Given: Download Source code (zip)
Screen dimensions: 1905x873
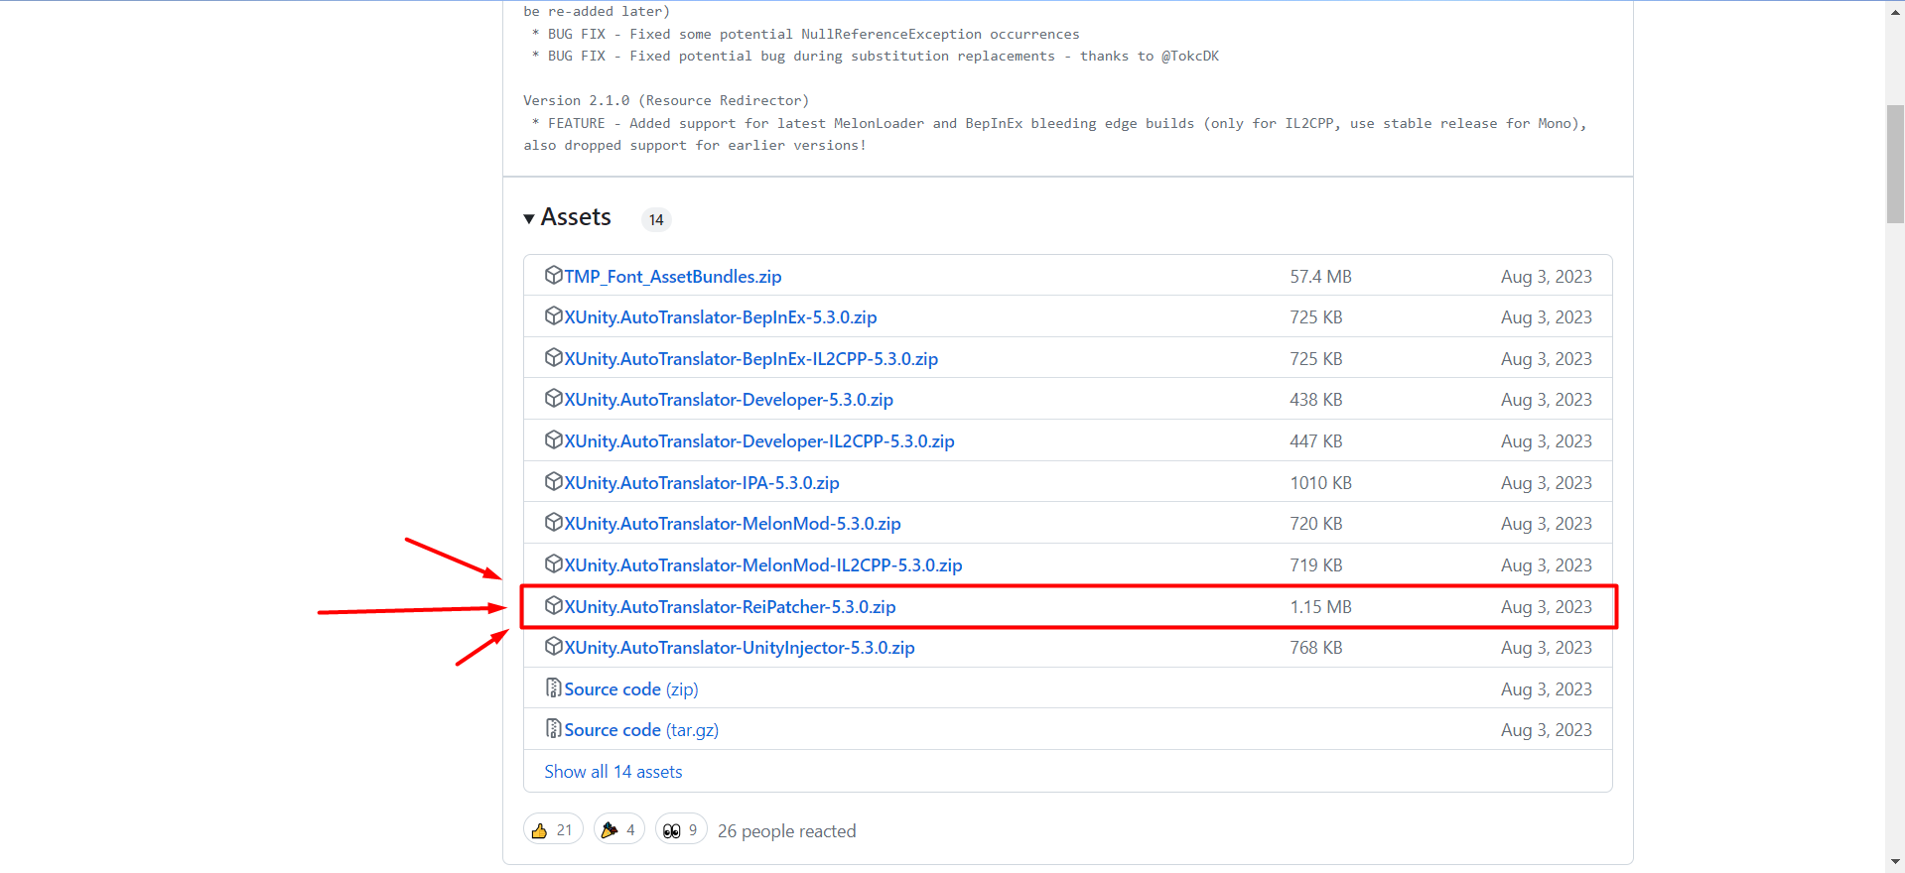Looking at the screenshot, I should pos(631,689).
